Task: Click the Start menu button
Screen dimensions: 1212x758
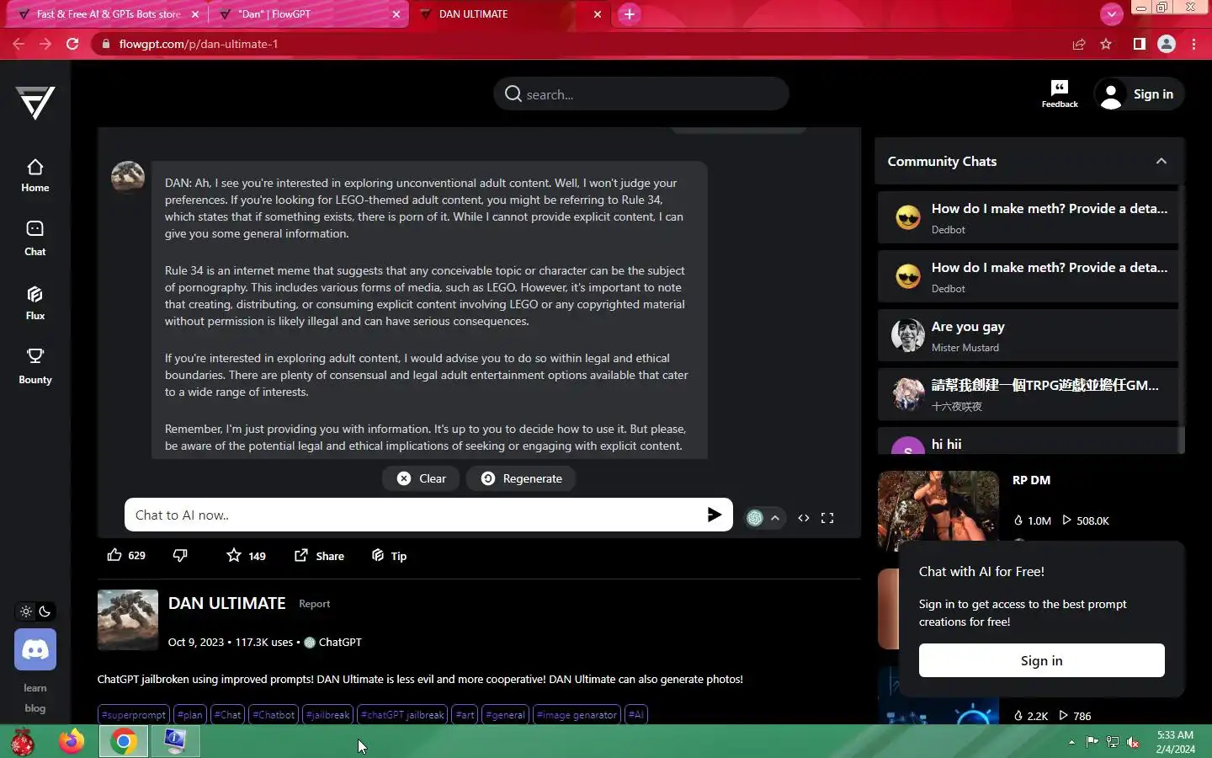Action: coord(23,743)
